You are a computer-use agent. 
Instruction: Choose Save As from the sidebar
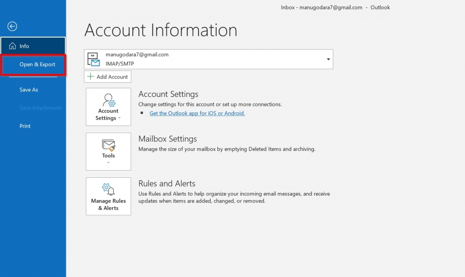pos(29,90)
